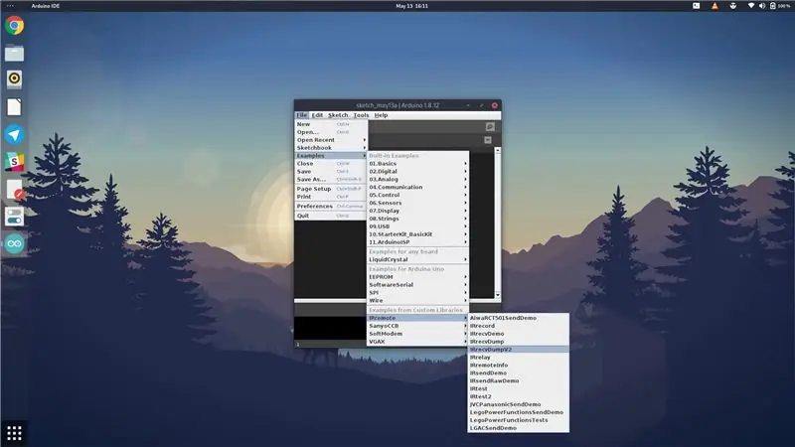Choose Close in the File menu

point(331,164)
